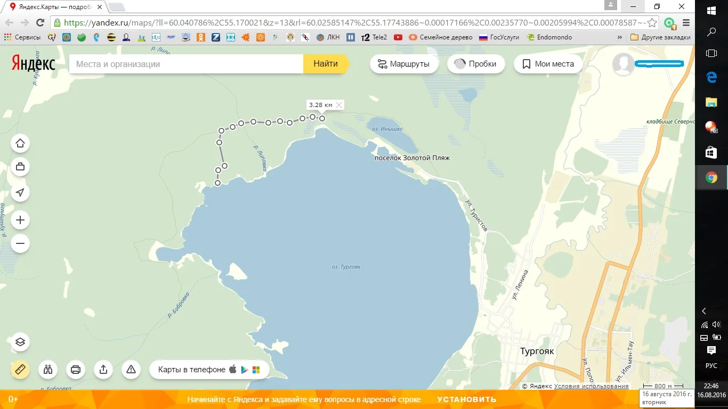Open the volume control in the tray

[x=717, y=324]
